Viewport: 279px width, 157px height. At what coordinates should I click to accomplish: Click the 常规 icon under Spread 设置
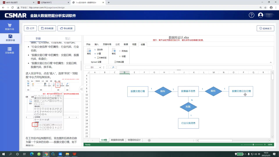tap(89, 51)
